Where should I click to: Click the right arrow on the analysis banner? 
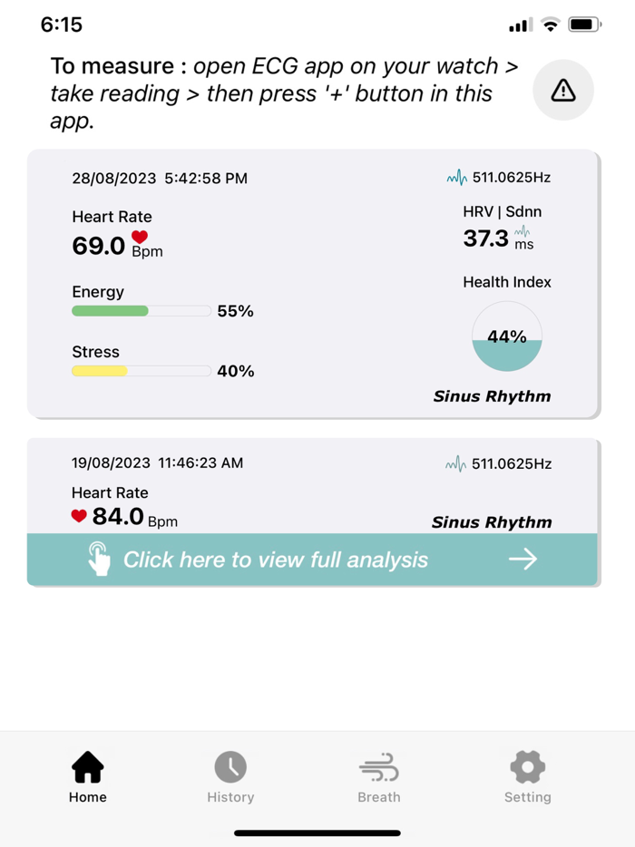coord(523,560)
